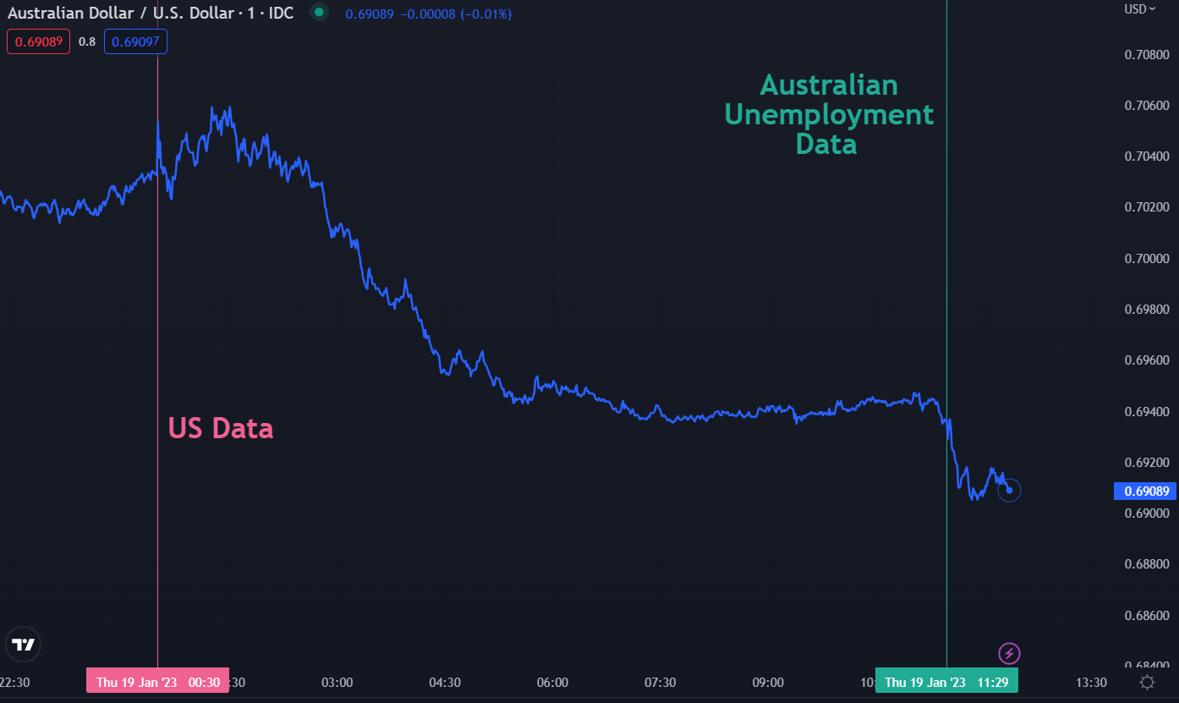1179x703 pixels.
Task: Click the red sell price 0.69089 button
Action: (x=39, y=41)
